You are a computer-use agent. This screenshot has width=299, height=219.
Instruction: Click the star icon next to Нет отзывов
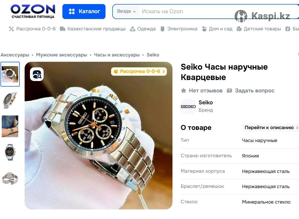point(183,91)
